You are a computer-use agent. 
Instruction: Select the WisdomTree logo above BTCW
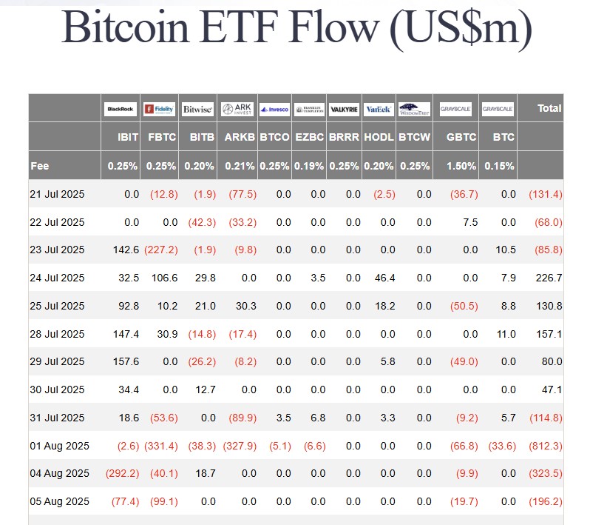414,110
